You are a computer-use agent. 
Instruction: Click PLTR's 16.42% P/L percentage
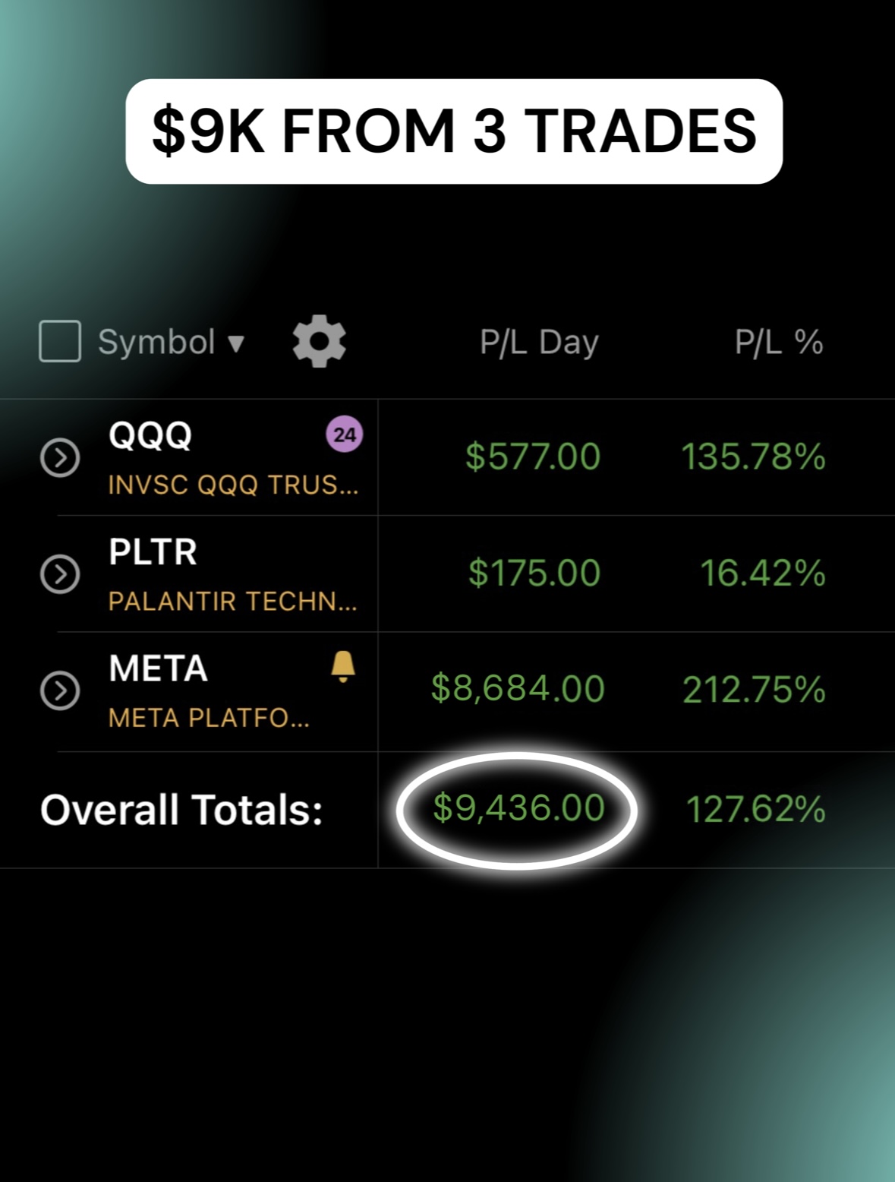[x=762, y=574]
